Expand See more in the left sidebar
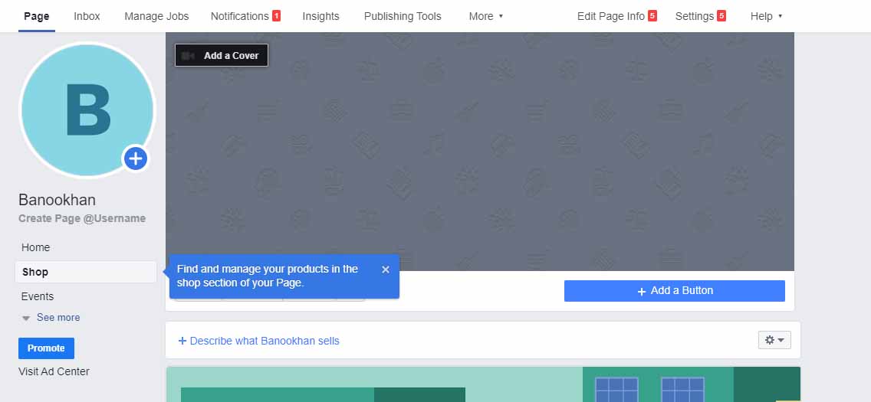The image size is (871, 402). (x=58, y=317)
